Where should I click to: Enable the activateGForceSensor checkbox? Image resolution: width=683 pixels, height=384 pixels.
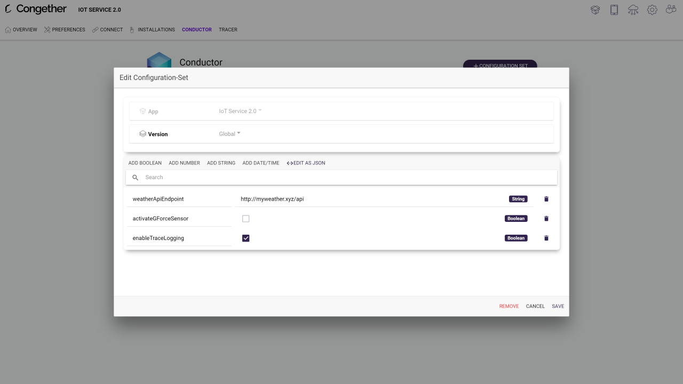coord(246,219)
